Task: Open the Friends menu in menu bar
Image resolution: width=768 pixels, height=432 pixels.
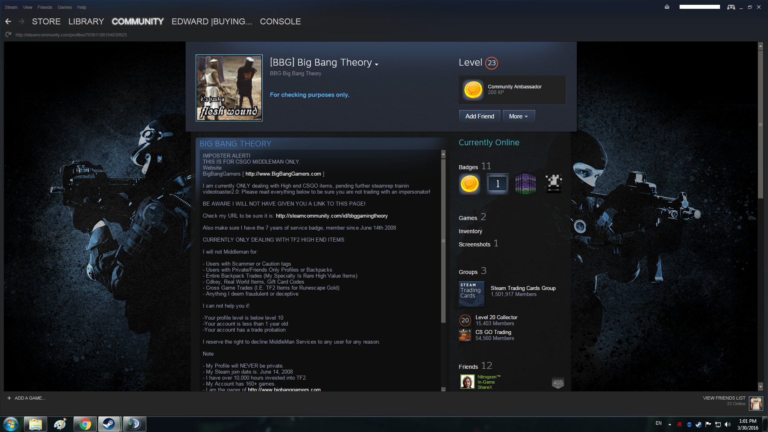Action: 45,7
